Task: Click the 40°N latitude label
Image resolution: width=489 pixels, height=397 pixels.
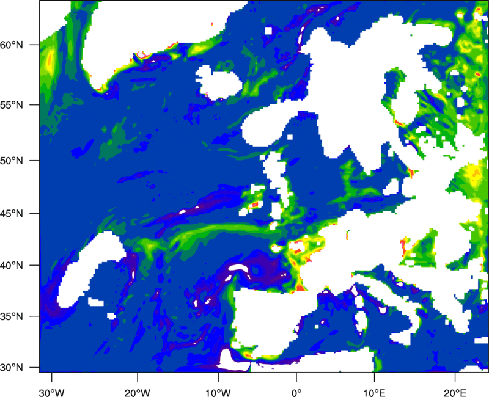Action: 12,266
